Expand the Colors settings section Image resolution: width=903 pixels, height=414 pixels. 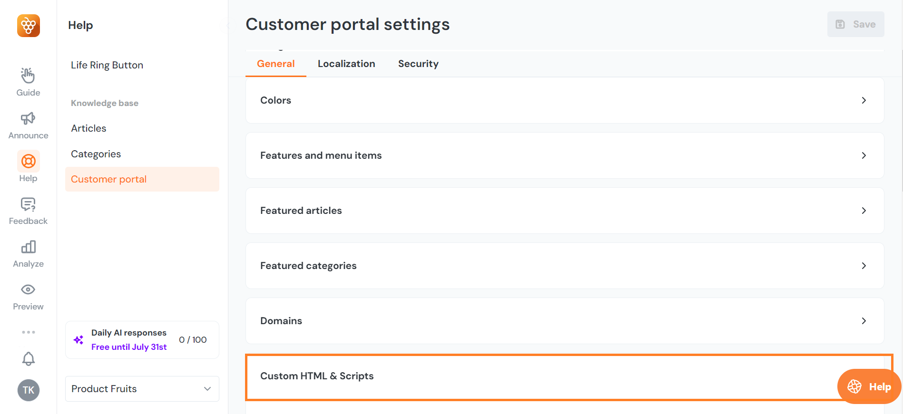click(x=564, y=100)
